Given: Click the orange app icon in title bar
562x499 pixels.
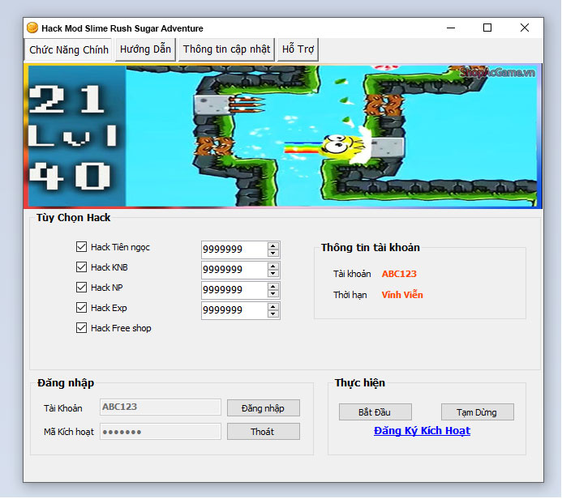Looking at the screenshot, I should 32,28.
